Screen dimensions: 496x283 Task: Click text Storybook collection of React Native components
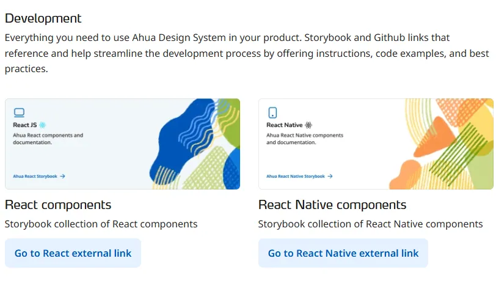(370, 224)
